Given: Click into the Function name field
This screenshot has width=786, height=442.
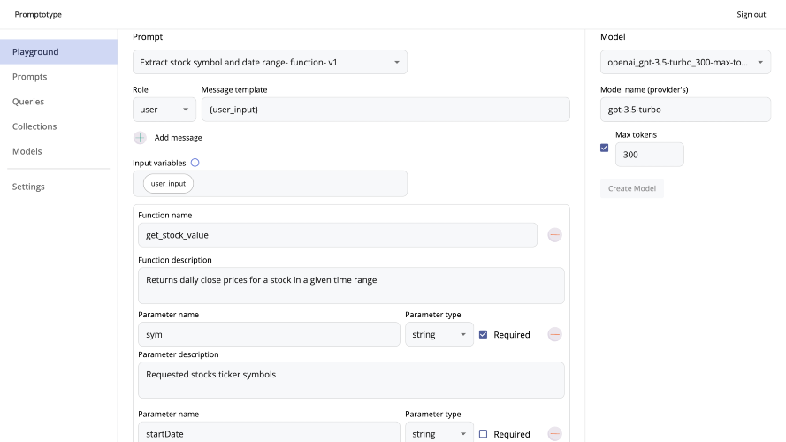Looking at the screenshot, I should [x=338, y=235].
